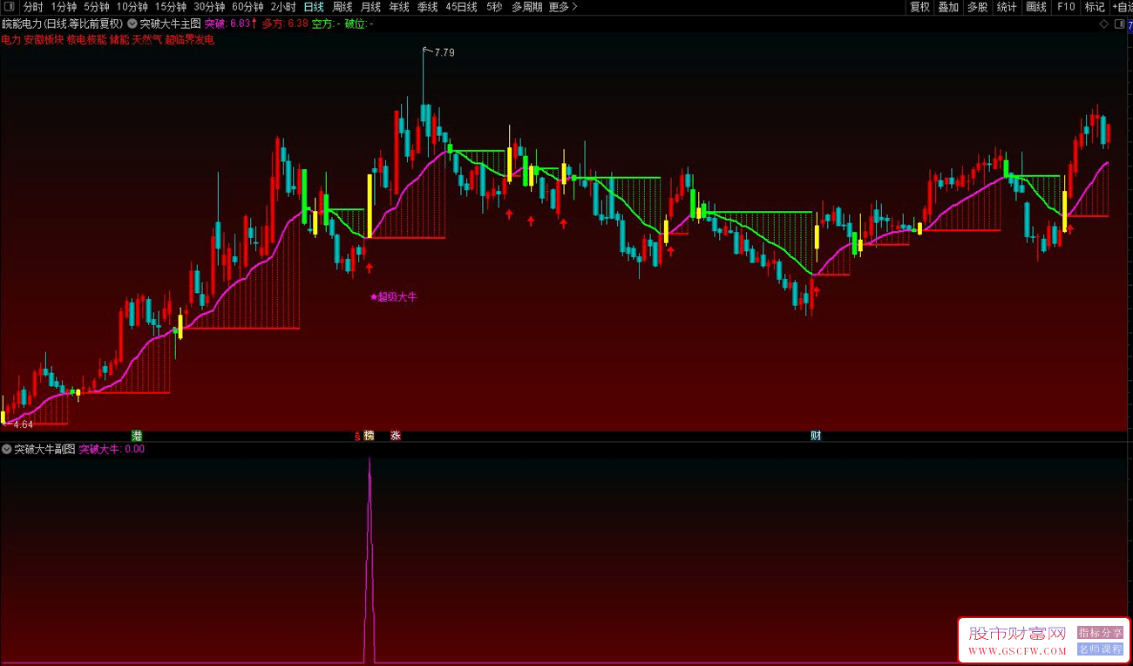This screenshot has height=666, width=1133.
Task: Open the 画线 drawing tools
Action: [1036, 7]
